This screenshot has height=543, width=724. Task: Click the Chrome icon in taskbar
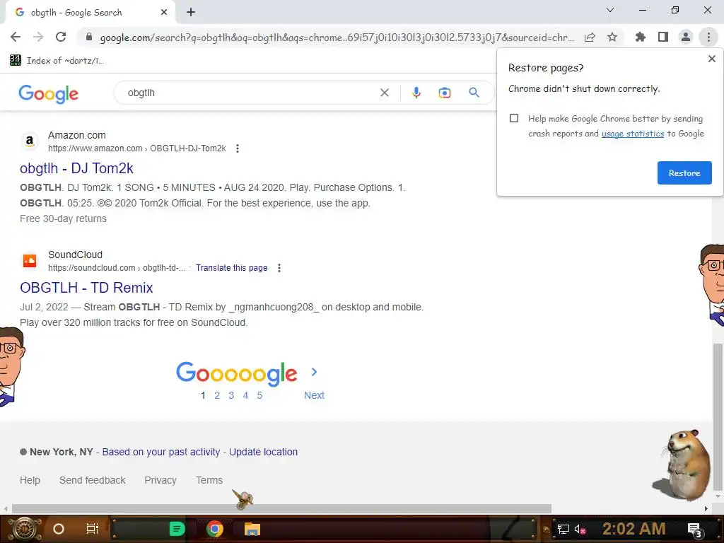215,529
